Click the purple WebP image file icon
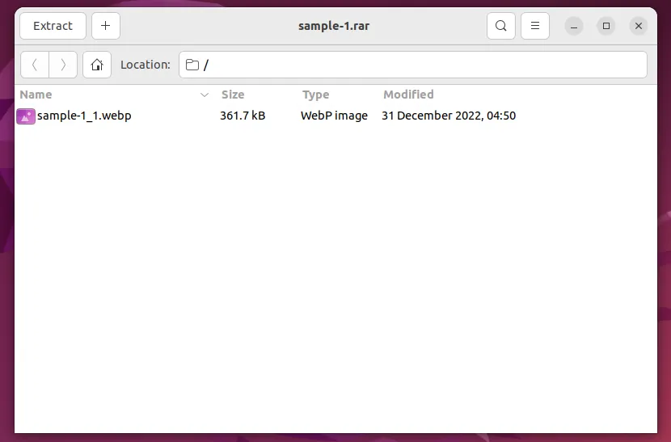This screenshot has width=671, height=442. click(x=26, y=116)
